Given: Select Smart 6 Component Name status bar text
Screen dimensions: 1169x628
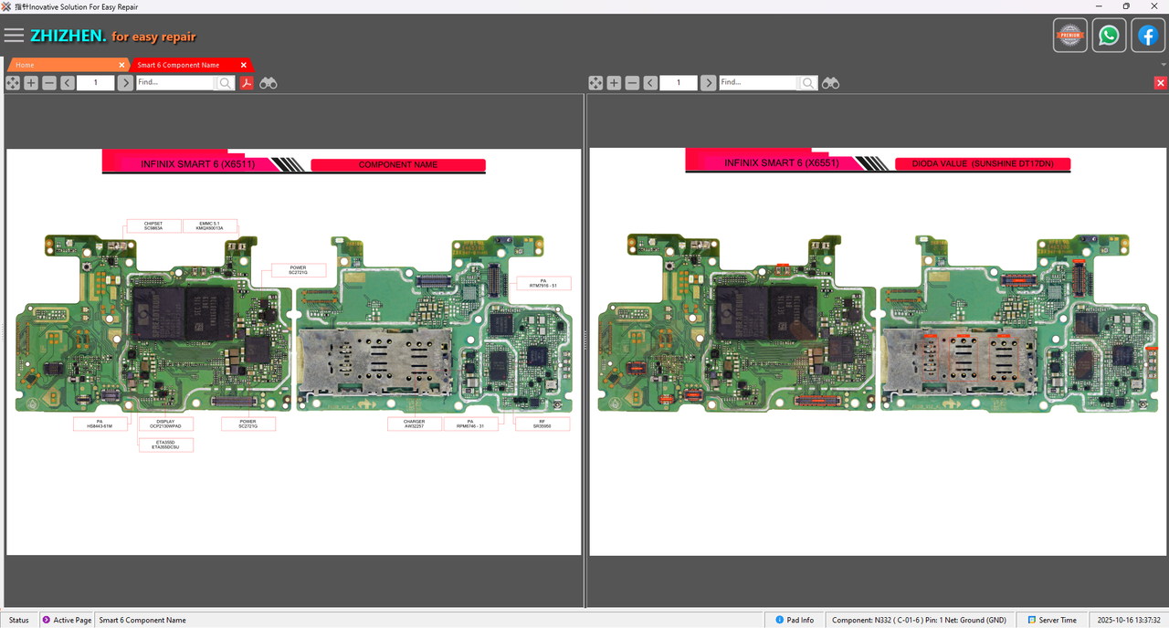Looking at the screenshot, I should (142, 620).
